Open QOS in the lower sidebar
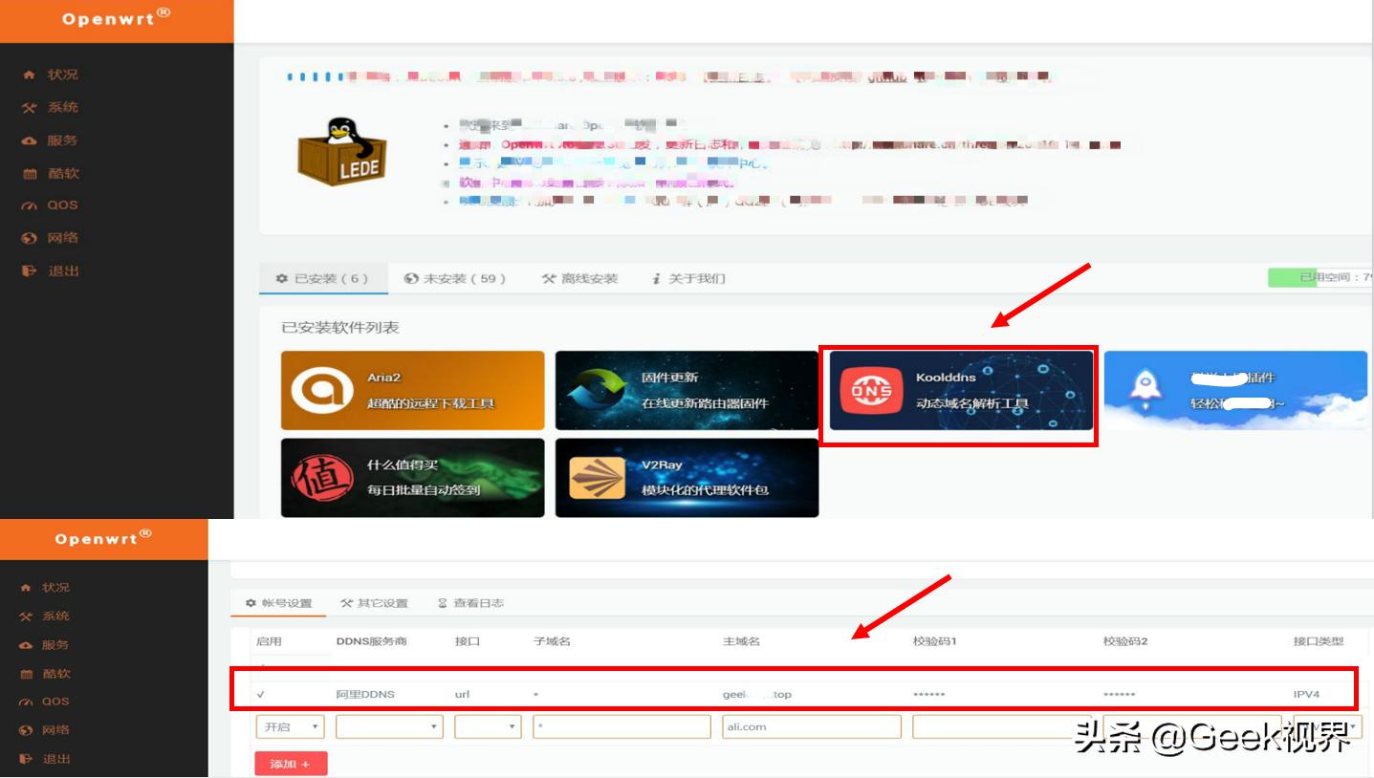This screenshot has height=778, width=1374. [55, 702]
